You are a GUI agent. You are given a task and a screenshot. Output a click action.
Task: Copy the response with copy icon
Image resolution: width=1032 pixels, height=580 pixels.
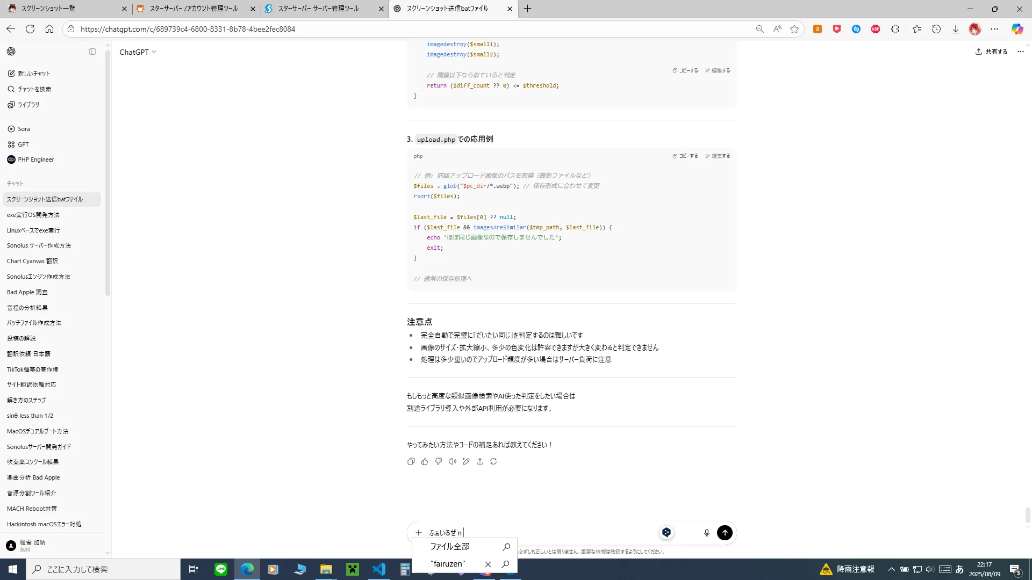click(x=411, y=461)
